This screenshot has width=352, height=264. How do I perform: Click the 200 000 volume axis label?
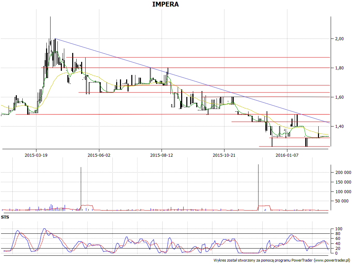343,173
